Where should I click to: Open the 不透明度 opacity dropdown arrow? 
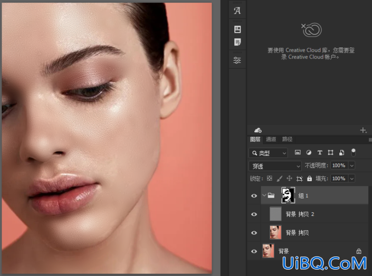click(x=352, y=165)
